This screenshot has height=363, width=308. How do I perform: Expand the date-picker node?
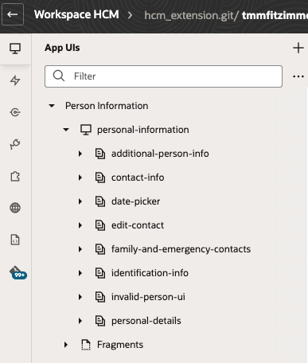[80, 201]
